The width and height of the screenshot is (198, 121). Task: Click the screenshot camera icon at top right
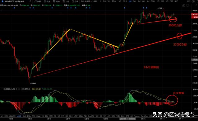coord(193,1)
